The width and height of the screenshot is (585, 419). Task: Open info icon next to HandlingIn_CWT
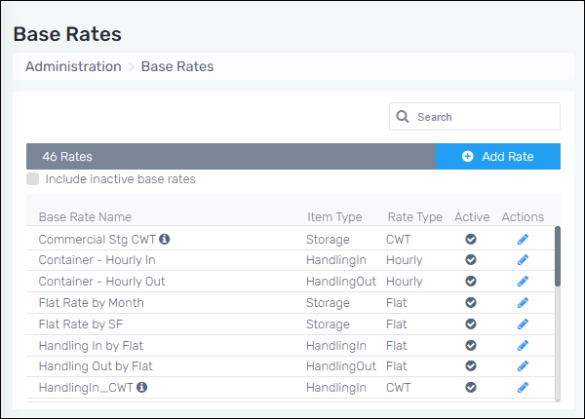pyautogui.click(x=141, y=387)
